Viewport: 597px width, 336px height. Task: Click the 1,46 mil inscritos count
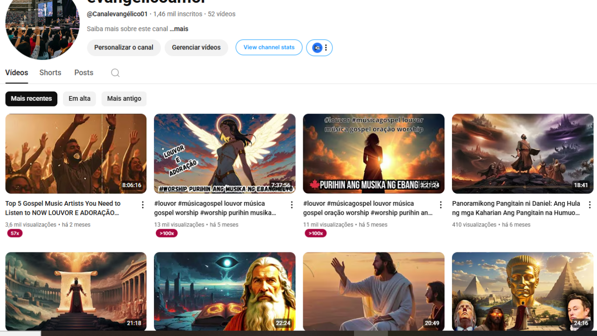[x=178, y=14]
